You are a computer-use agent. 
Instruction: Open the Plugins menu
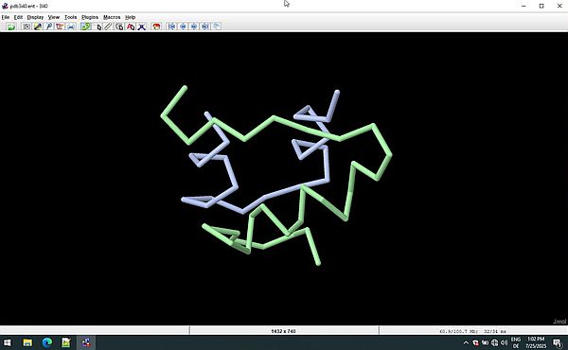90,17
